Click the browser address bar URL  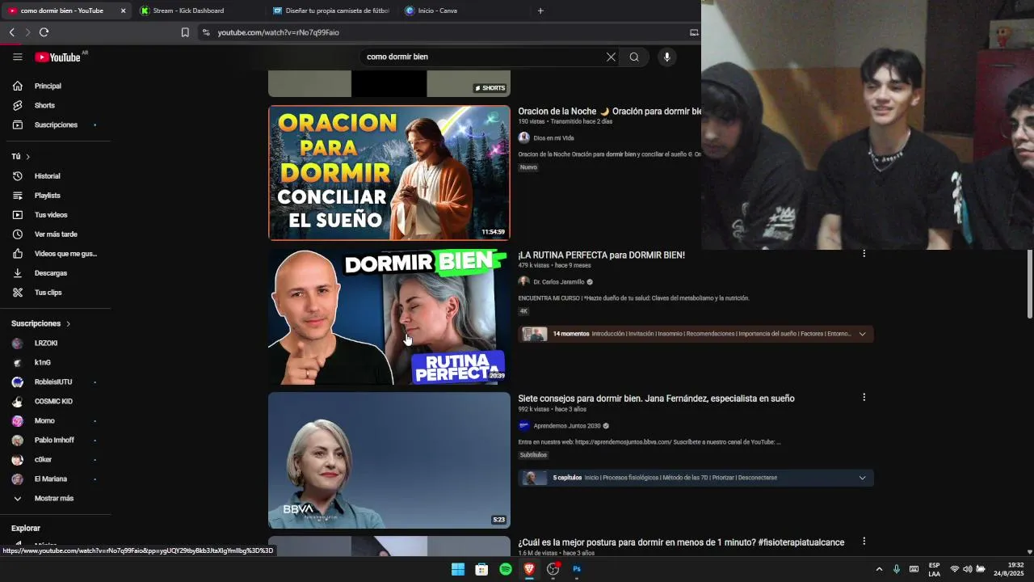pyautogui.click(x=278, y=32)
